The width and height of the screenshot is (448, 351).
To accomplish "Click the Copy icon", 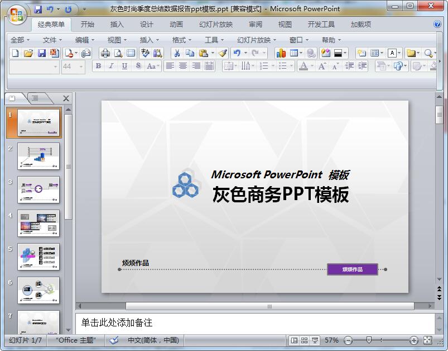I will tap(190, 53).
